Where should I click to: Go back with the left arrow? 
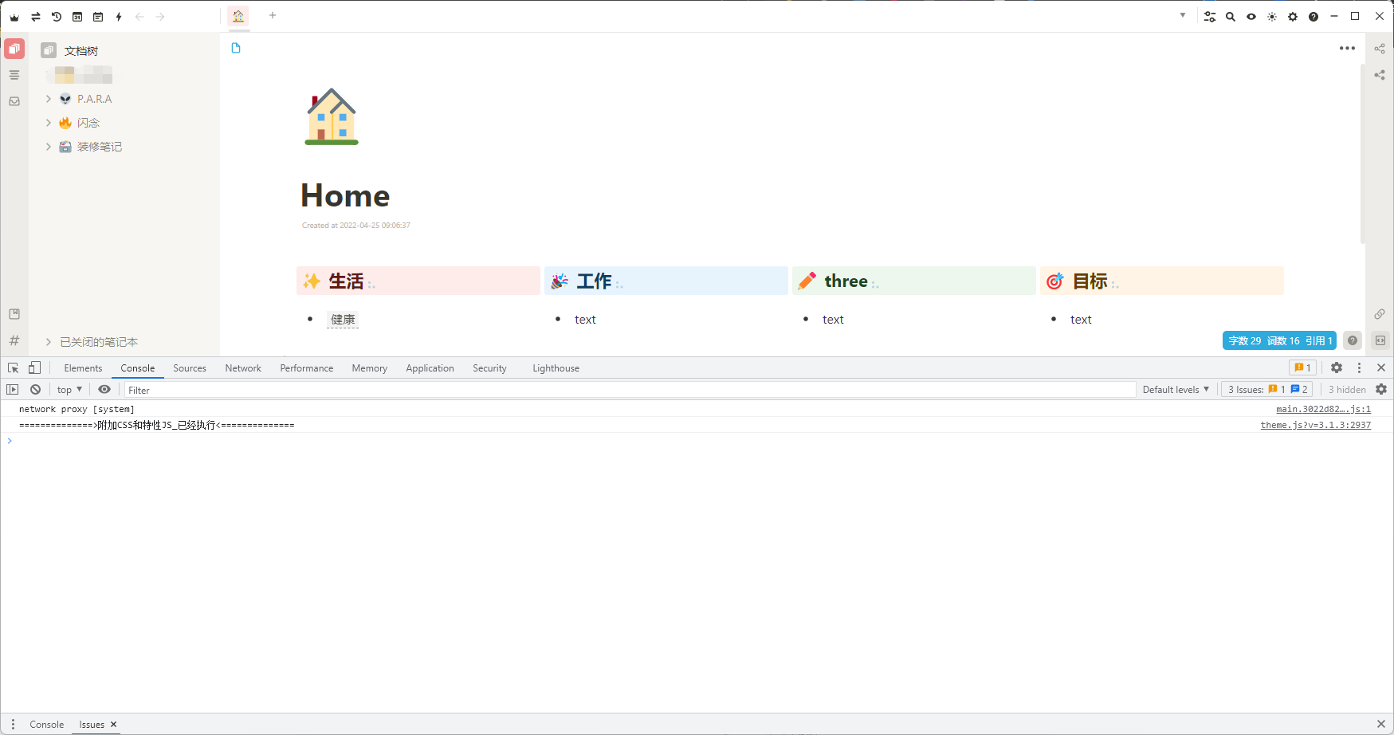(x=139, y=17)
